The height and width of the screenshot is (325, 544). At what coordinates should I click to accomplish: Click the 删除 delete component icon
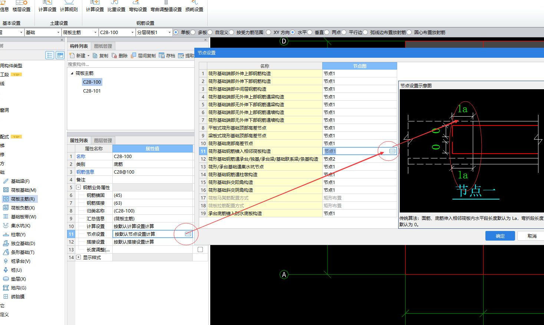(x=114, y=56)
